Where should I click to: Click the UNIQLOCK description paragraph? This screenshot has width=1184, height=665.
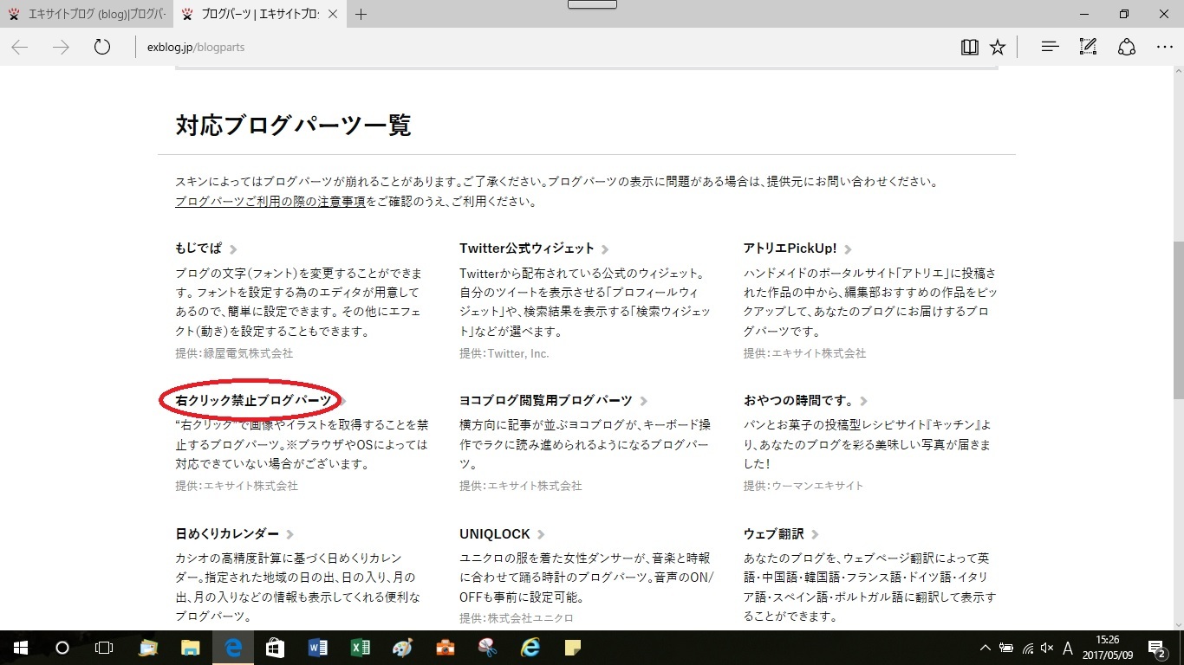(x=587, y=578)
